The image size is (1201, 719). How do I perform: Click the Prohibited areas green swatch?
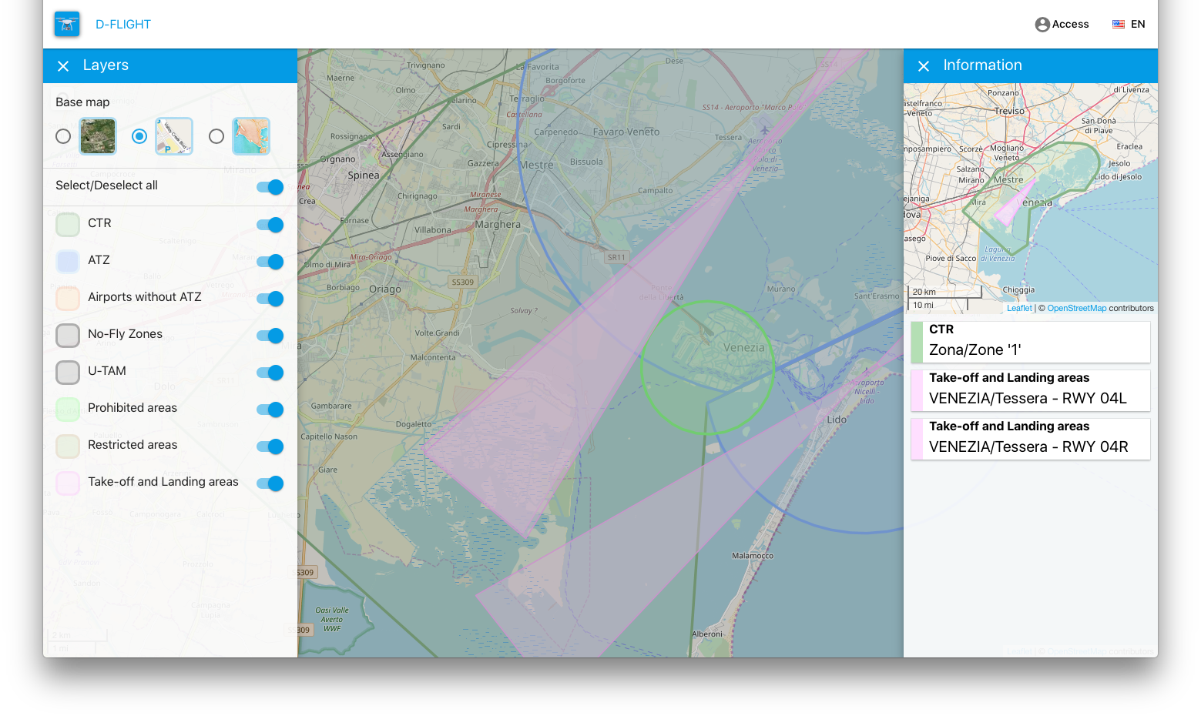pos(68,410)
